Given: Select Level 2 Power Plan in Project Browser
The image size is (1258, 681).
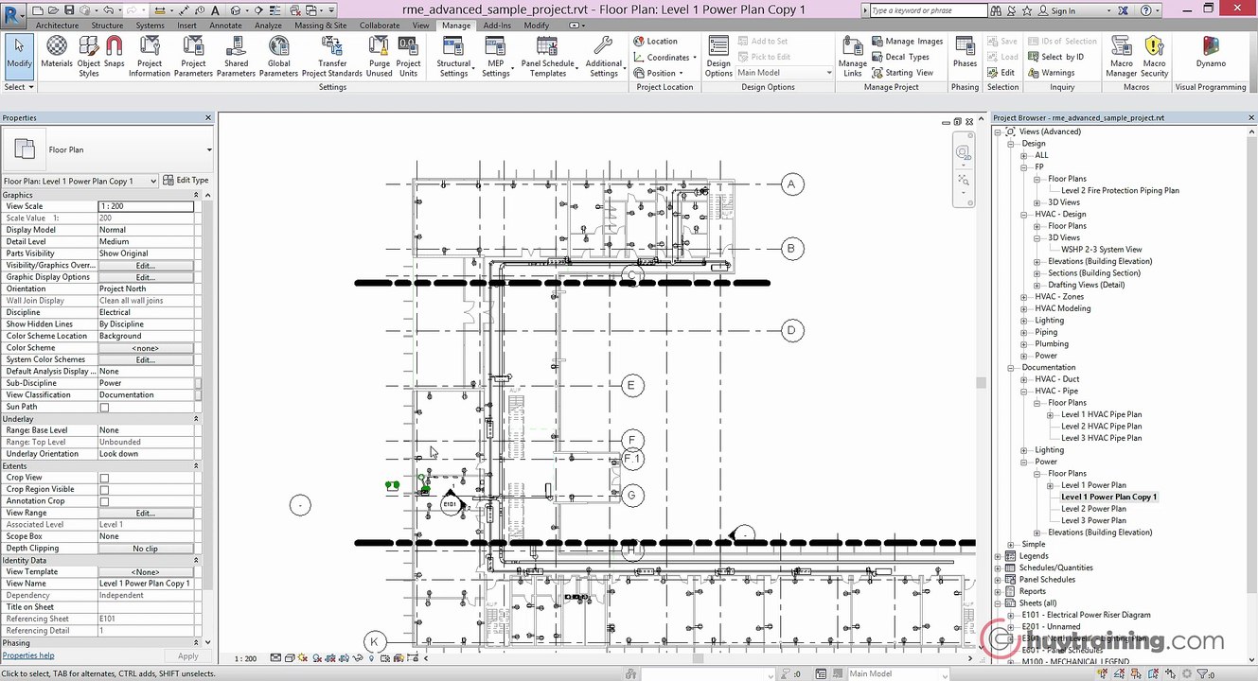Looking at the screenshot, I should coord(1093,509).
